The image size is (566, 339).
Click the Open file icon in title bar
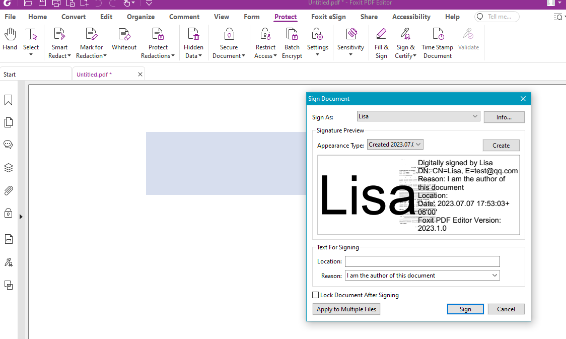point(28,3)
